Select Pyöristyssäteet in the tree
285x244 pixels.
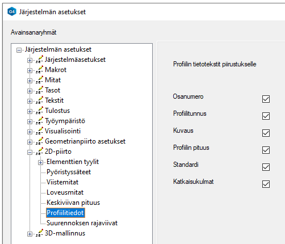[69, 172]
